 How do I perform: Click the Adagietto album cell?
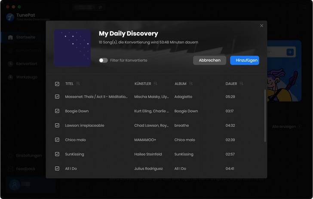[183, 97]
